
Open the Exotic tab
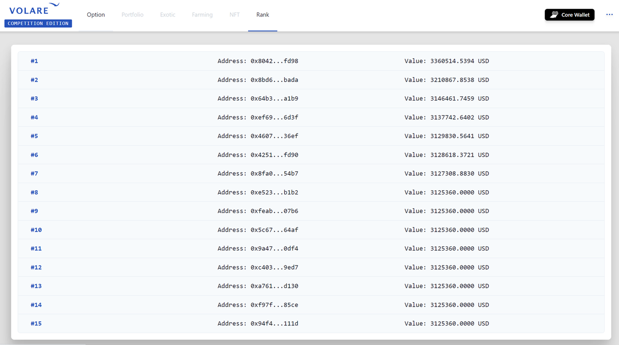pos(168,15)
